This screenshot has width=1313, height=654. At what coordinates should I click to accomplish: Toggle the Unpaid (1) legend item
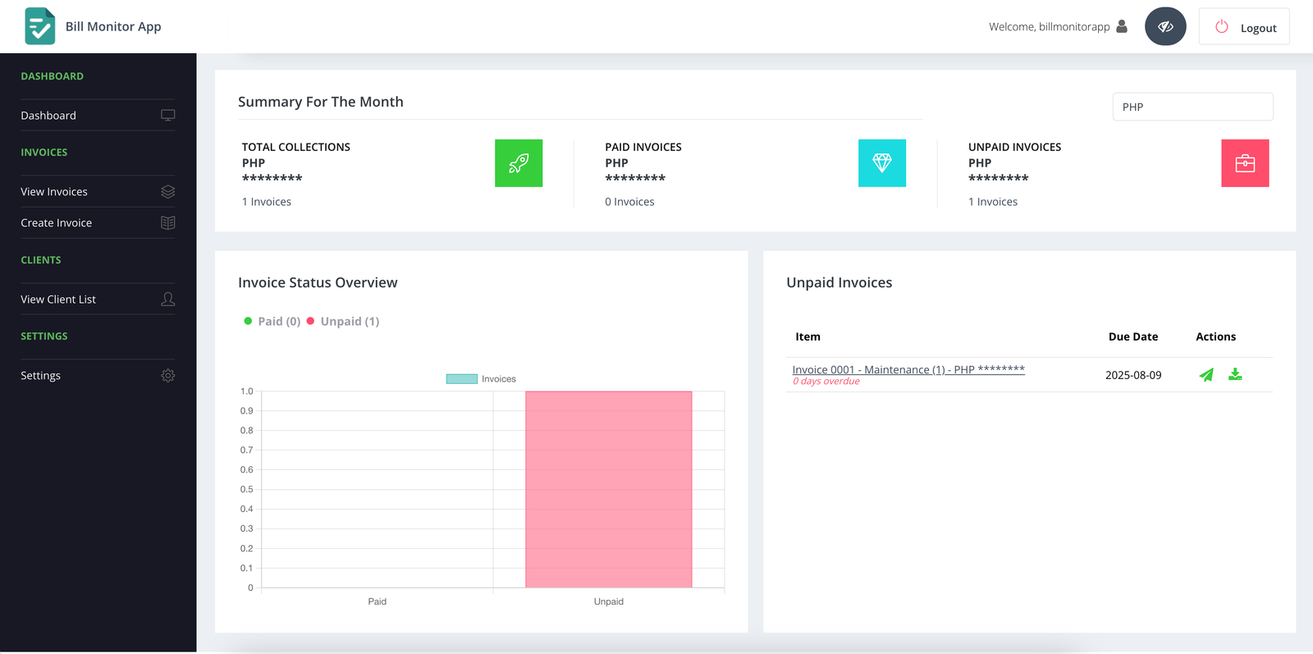click(343, 322)
